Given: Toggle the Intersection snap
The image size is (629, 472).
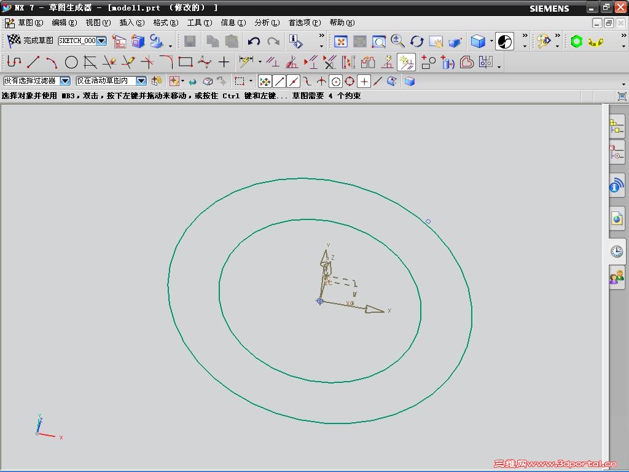Looking at the screenshot, I should (321, 82).
